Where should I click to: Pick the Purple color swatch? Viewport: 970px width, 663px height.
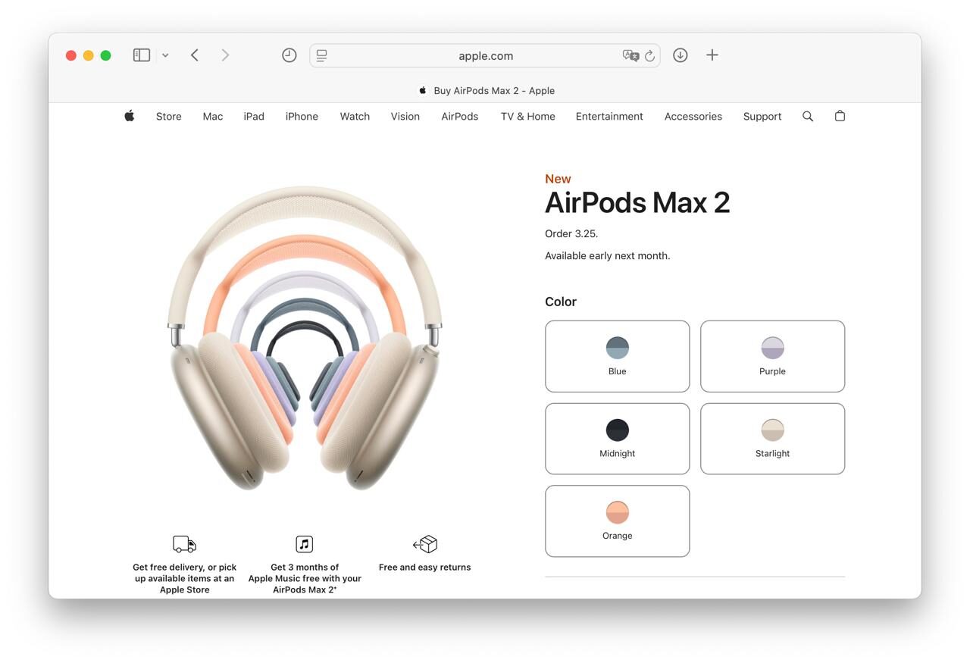point(772,356)
